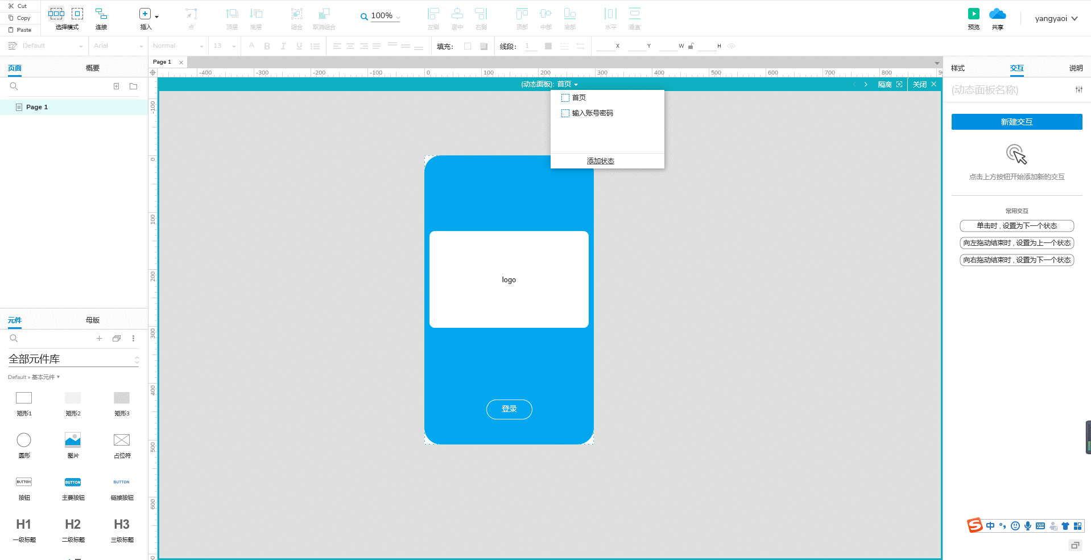Click the Copy button
The width and height of the screenshot is (1091, 560).
[19, 18]
